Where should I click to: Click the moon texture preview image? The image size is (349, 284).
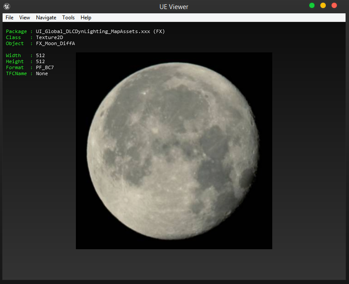point(174,150)
